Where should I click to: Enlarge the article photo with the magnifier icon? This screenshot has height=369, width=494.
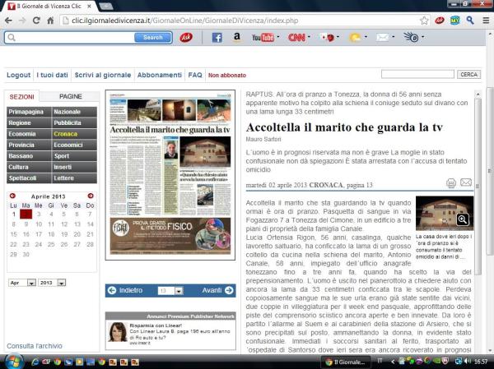pos(463,219)
